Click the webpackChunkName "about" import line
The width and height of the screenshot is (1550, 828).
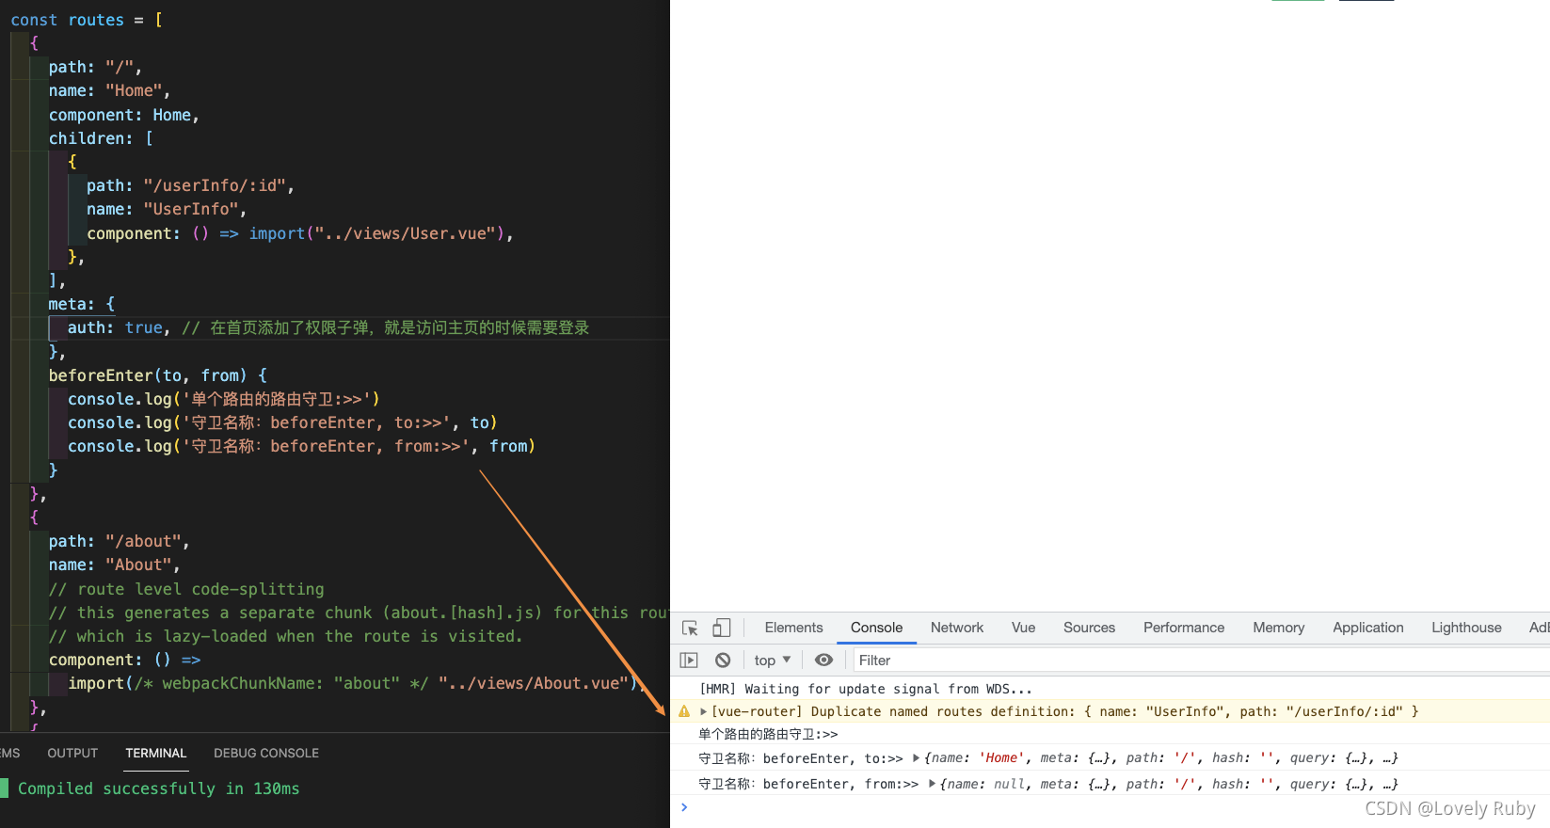[x=357, y=683]
